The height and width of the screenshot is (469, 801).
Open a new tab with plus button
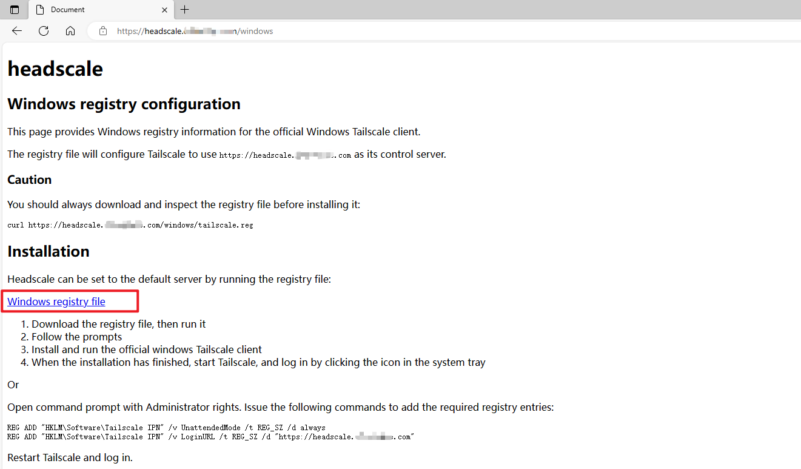coord(185,10)
